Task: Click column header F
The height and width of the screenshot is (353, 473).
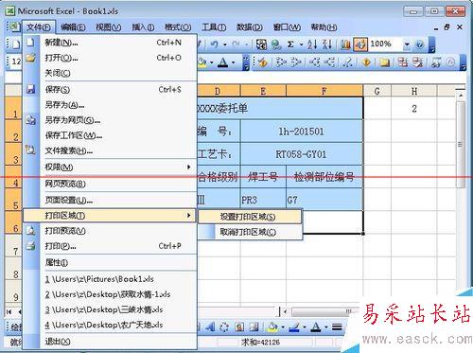Action: (x=324, y=91)
